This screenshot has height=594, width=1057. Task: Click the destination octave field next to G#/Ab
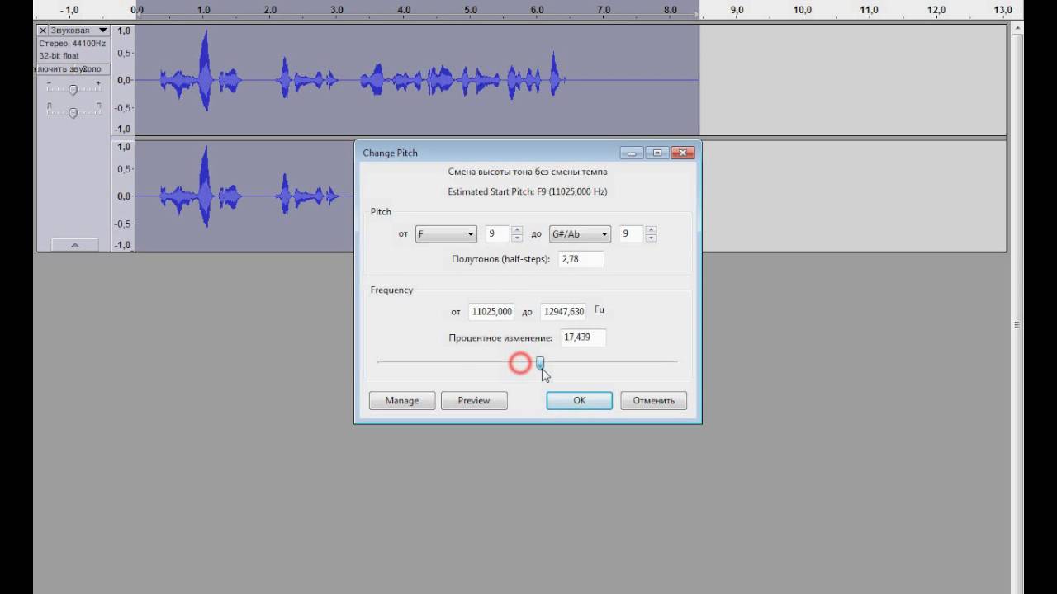click(x=632, y=234)
